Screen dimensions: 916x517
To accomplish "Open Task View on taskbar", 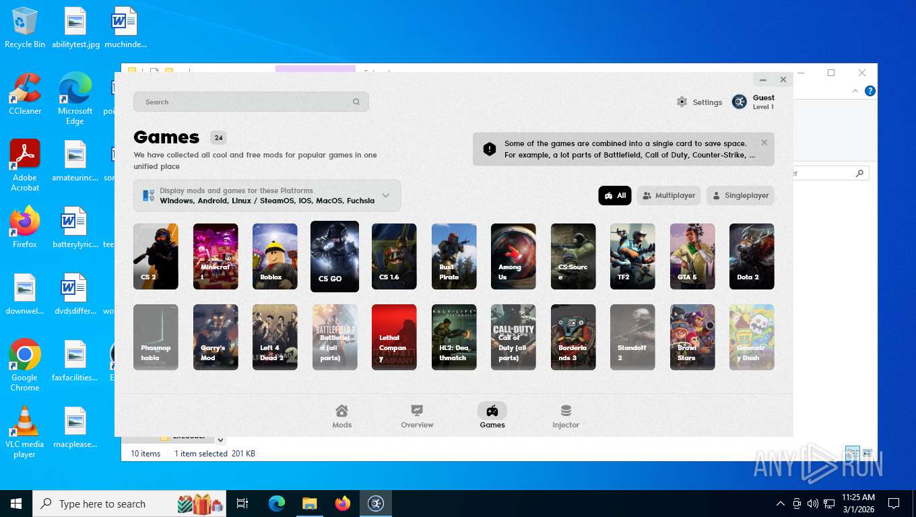I will pos(242,504).
